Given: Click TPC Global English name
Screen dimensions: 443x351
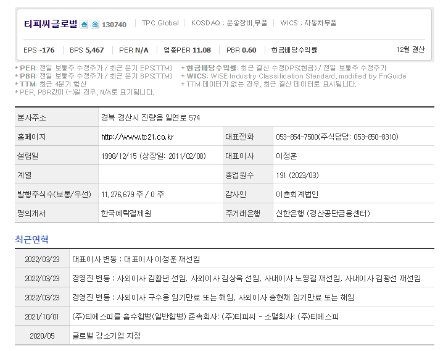Looking at the screenshot, I should (160, 23).
